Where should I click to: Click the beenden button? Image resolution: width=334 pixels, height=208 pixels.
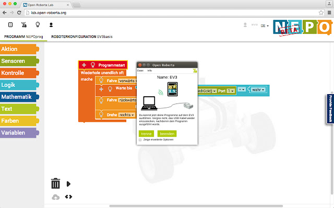[167, 134]
